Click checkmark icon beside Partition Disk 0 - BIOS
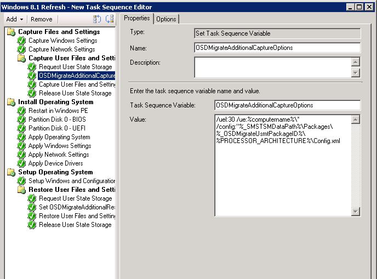377x279 pixels. pyautogui.click(x=21, y=119)
